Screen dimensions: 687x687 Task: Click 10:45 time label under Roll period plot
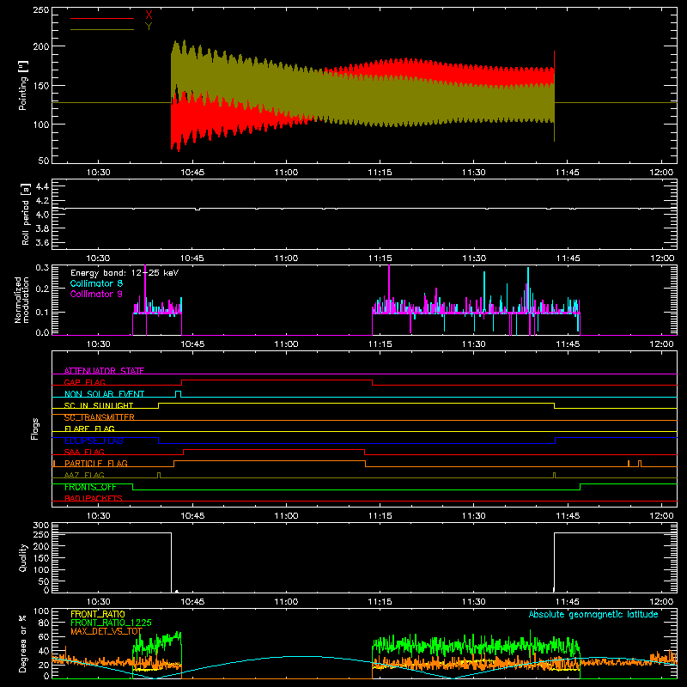click(192, 258)
